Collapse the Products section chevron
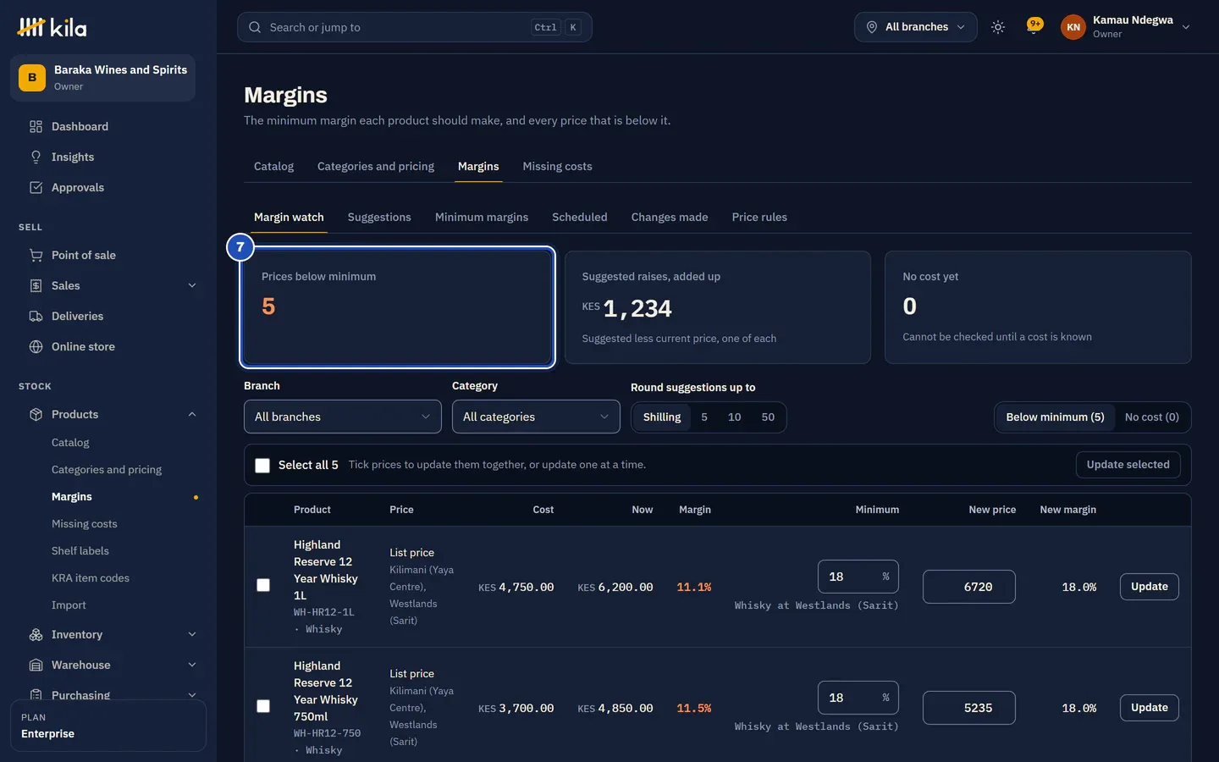 (192, 415)
